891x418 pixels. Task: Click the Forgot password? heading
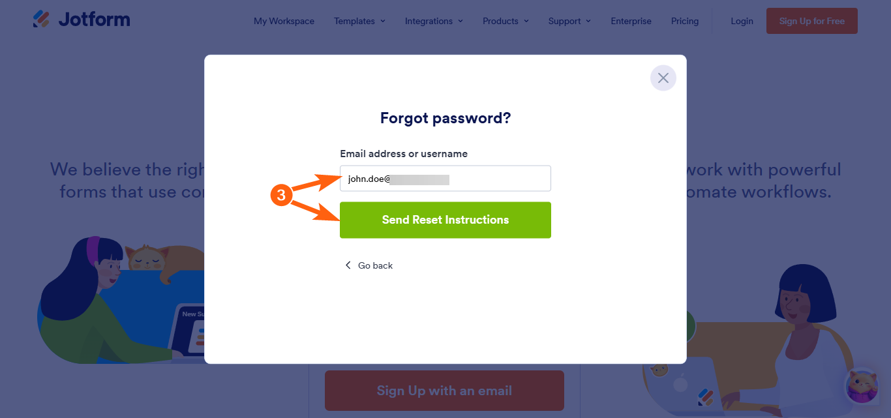[445, 118]
